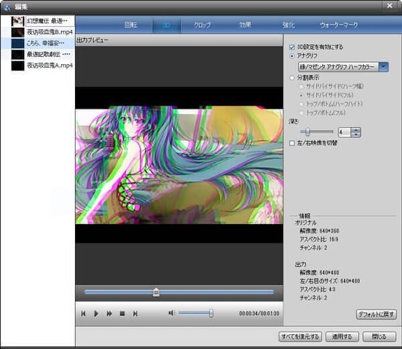
Task: Click the anaglyph output preview image
Action: [x=179, y=165]
